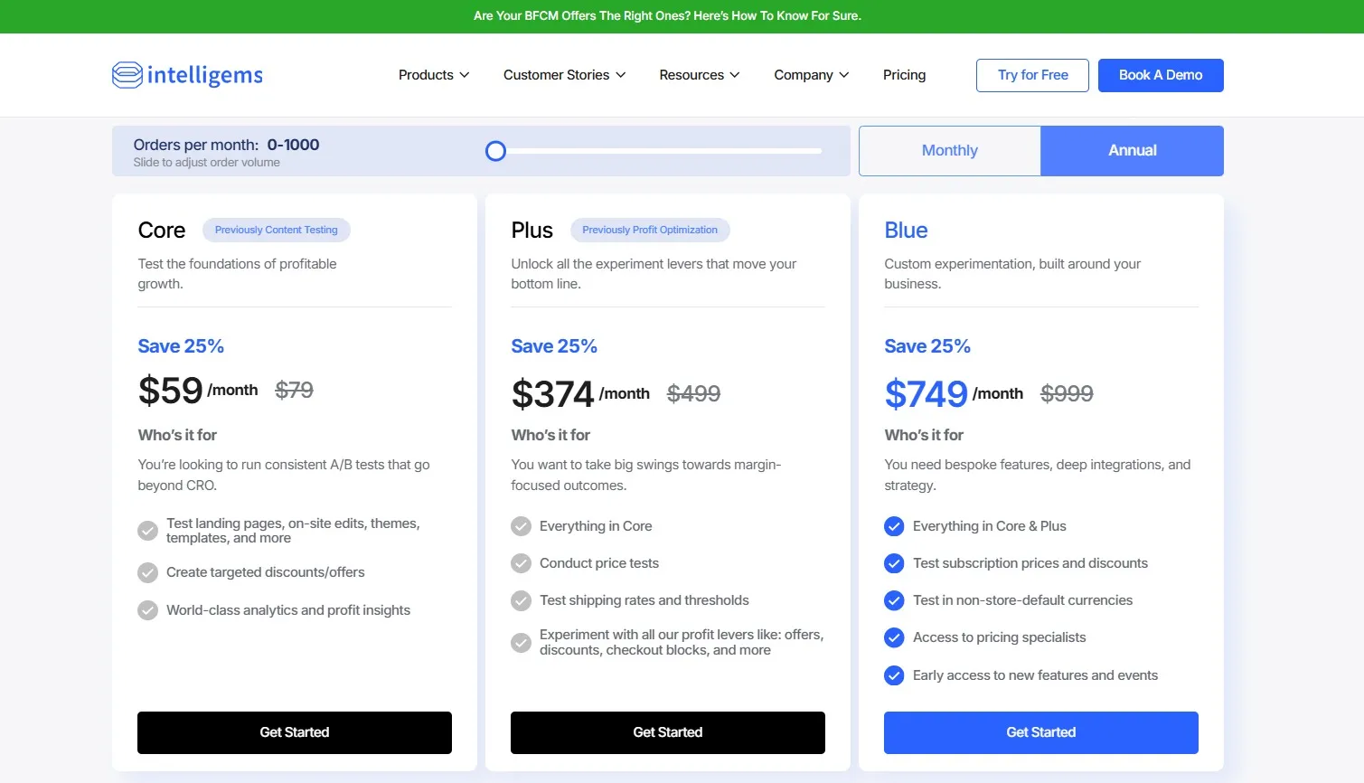Screen dimensions: 1364x783
Task: Select the Pricing menu item
Action: [x=904, y=75]
